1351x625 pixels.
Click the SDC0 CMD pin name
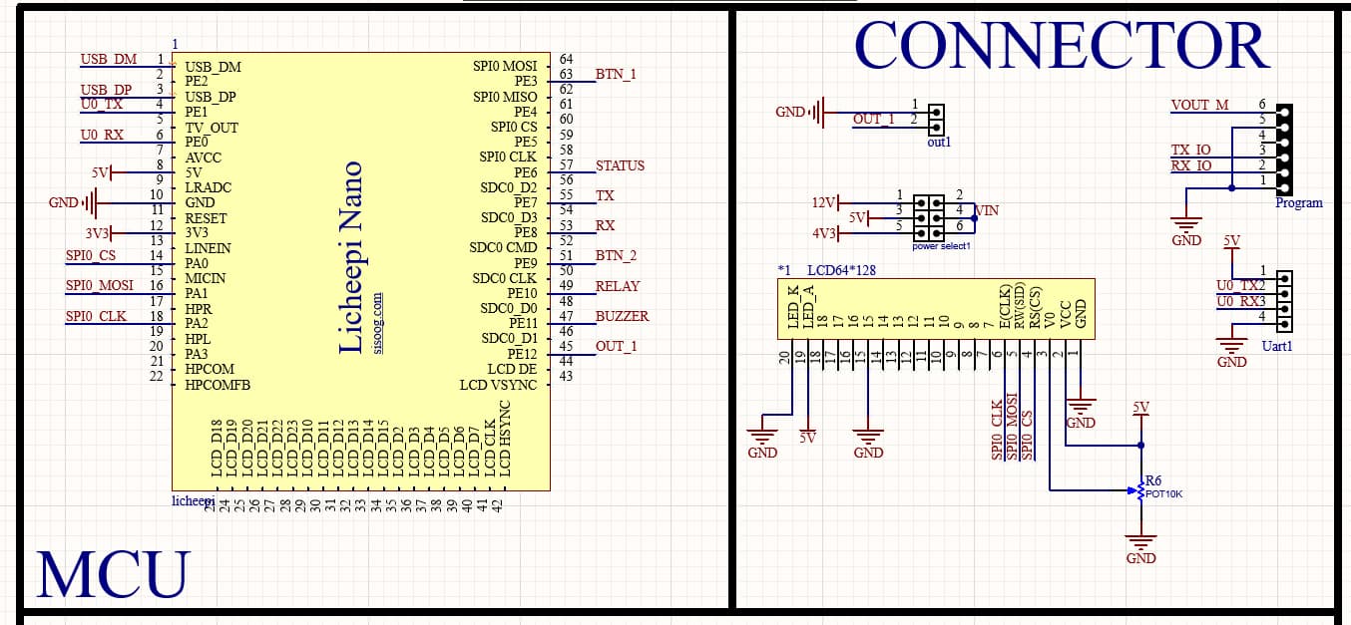[503, 247]
